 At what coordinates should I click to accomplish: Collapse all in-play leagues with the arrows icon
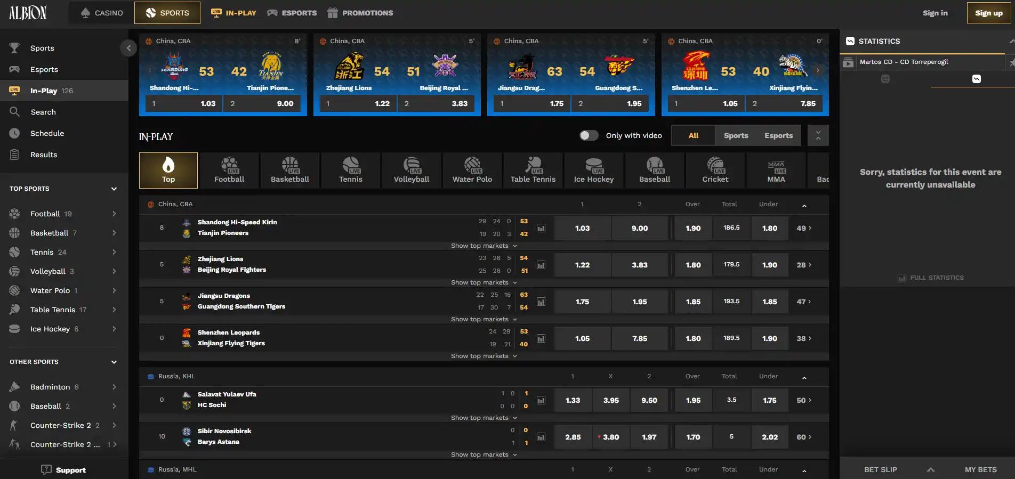(818, 135)
